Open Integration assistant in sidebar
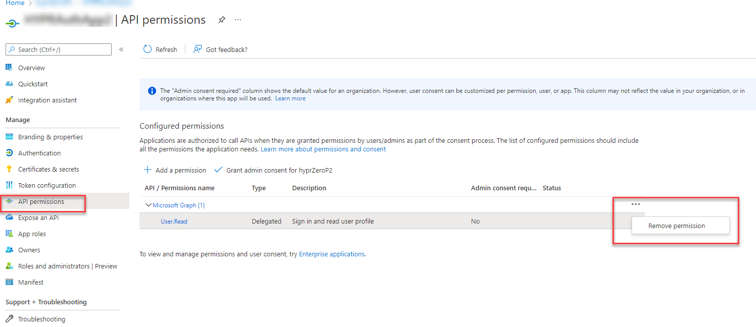Screen dimensions: 756x327 coord(48,100)
